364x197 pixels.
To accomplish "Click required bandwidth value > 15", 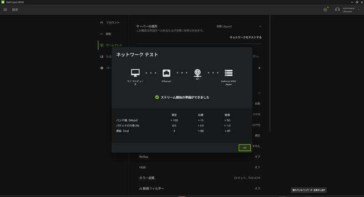I will (201, 121).
